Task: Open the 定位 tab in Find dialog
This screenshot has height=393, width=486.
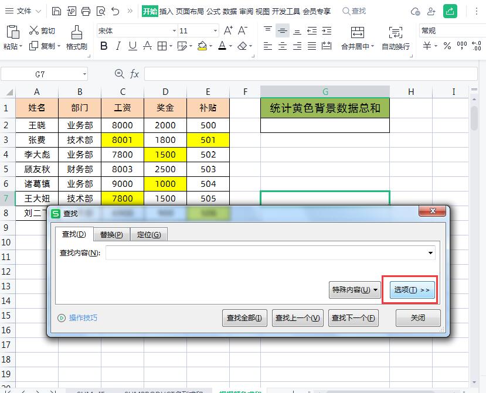Action: [x=149, y=235]
